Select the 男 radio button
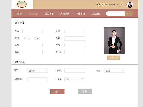 [x=25, y=38]
